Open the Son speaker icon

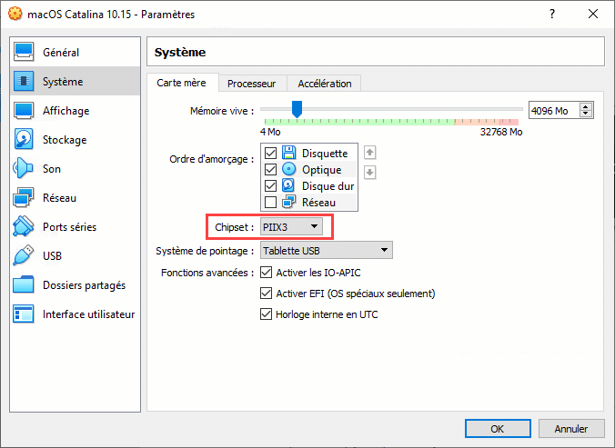coord(24,168)
